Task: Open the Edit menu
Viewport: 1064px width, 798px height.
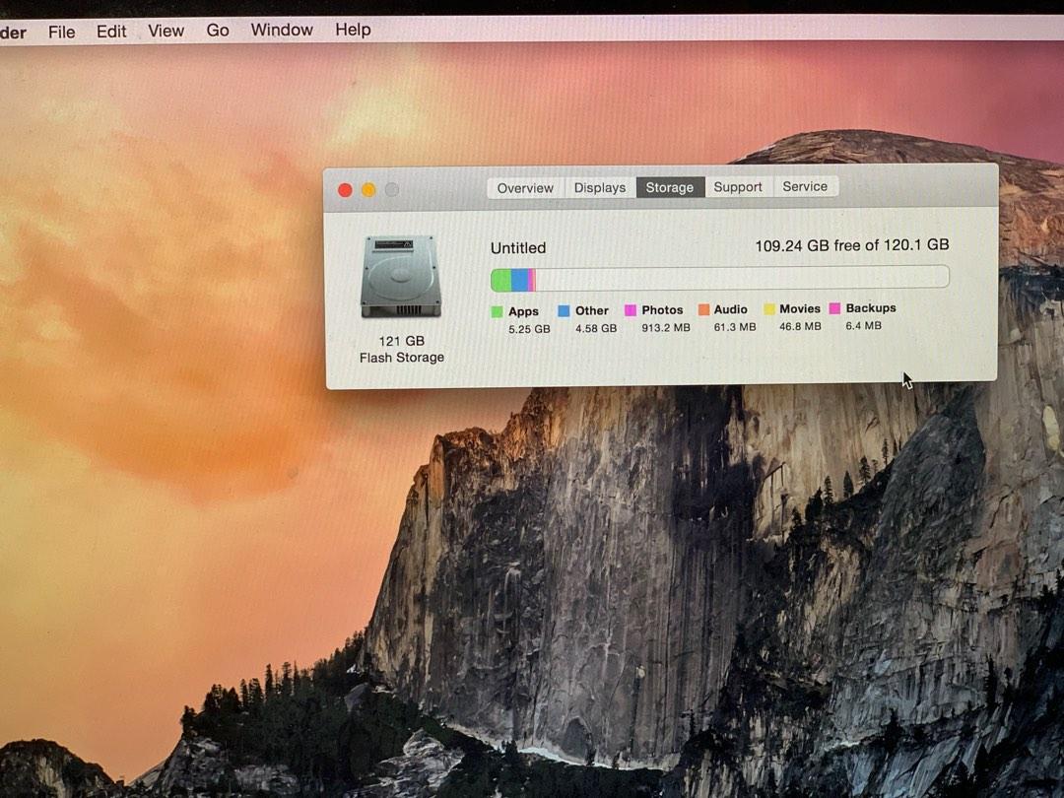Action: pyautogui.click(x=111, y=32)
